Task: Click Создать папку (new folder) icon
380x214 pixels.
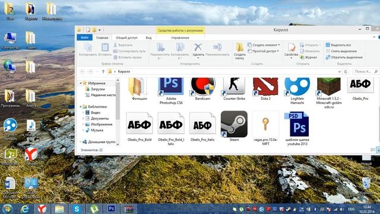Action: tap(239, 47)
